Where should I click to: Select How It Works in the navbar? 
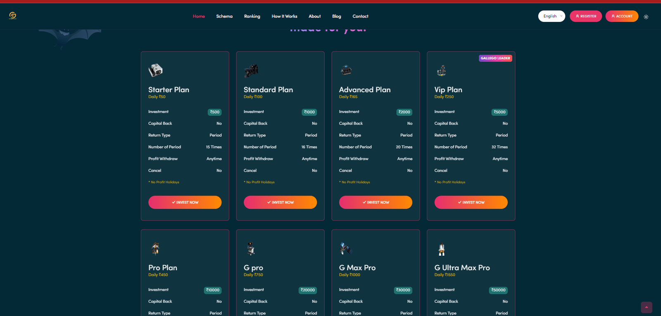coord(284,17)
